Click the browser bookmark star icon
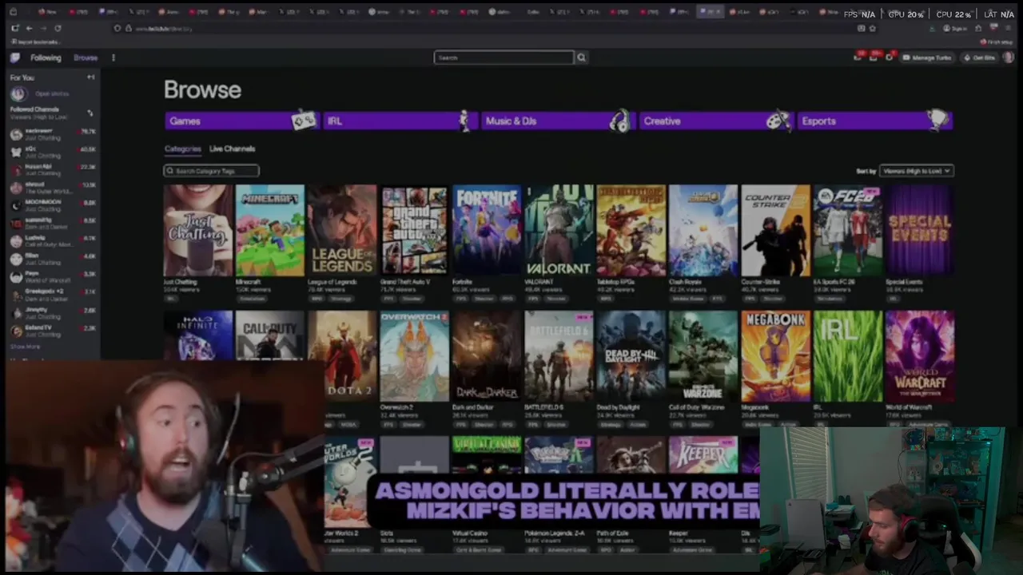 coord(872,28)
